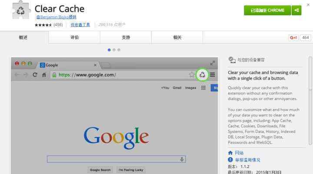Click the report abuse exclamation icon

tap(230, 160)
